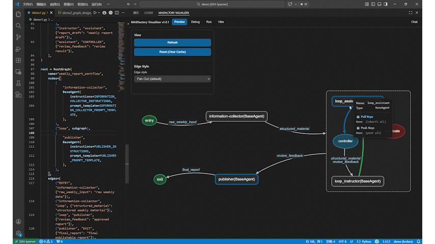
Task: Open the Accounts icon in activity bar
Action: click(18, 222)
